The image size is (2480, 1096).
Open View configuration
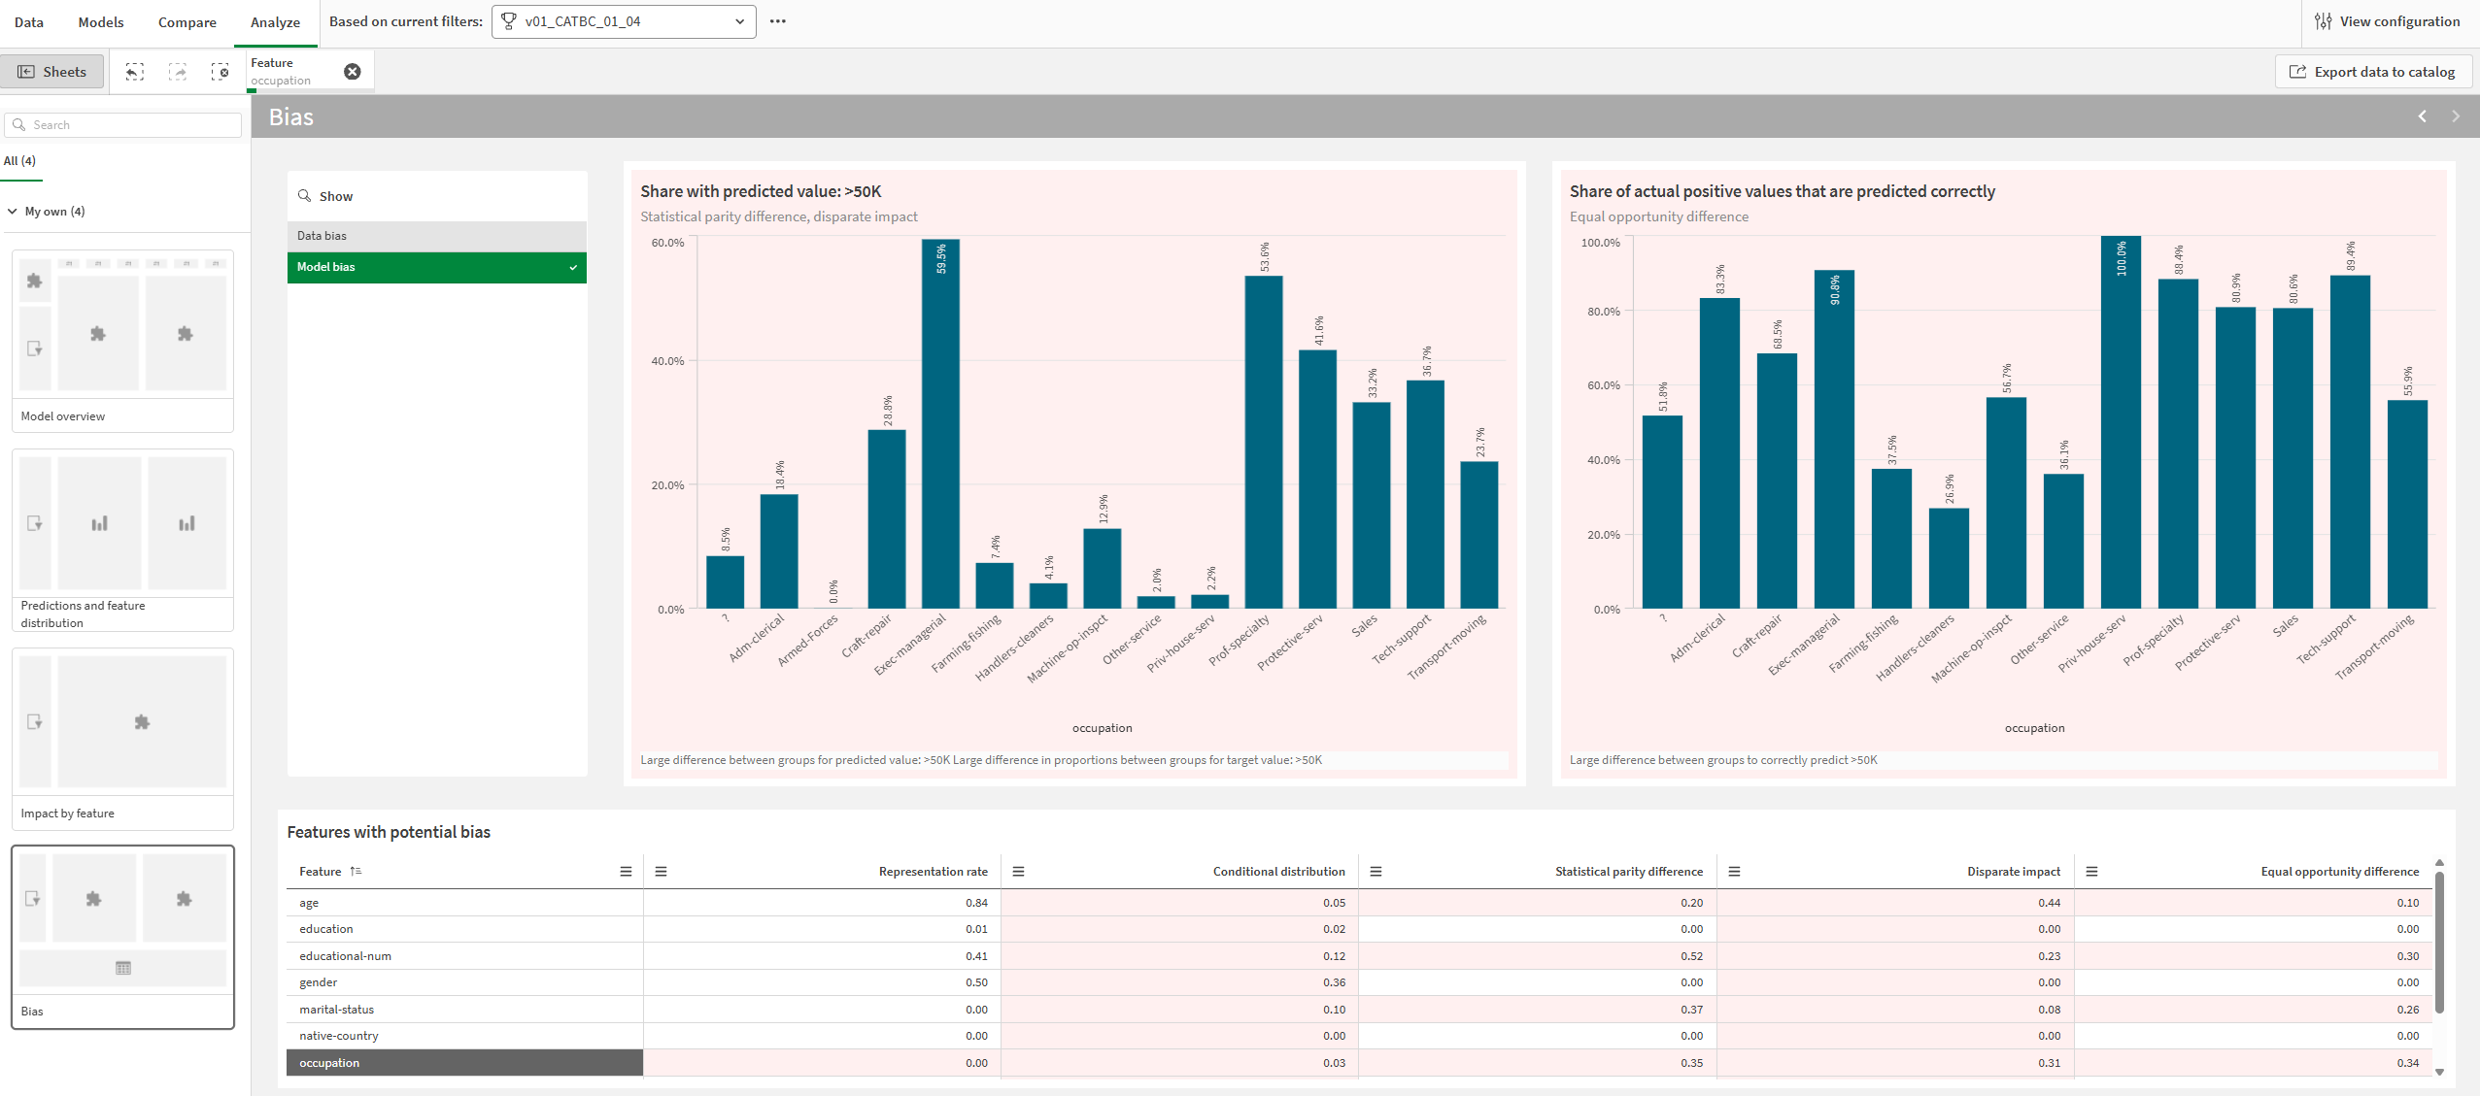point(2388,20)
